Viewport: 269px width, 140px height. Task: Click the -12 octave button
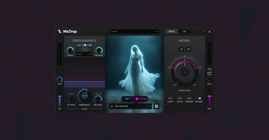pos(181,49)
